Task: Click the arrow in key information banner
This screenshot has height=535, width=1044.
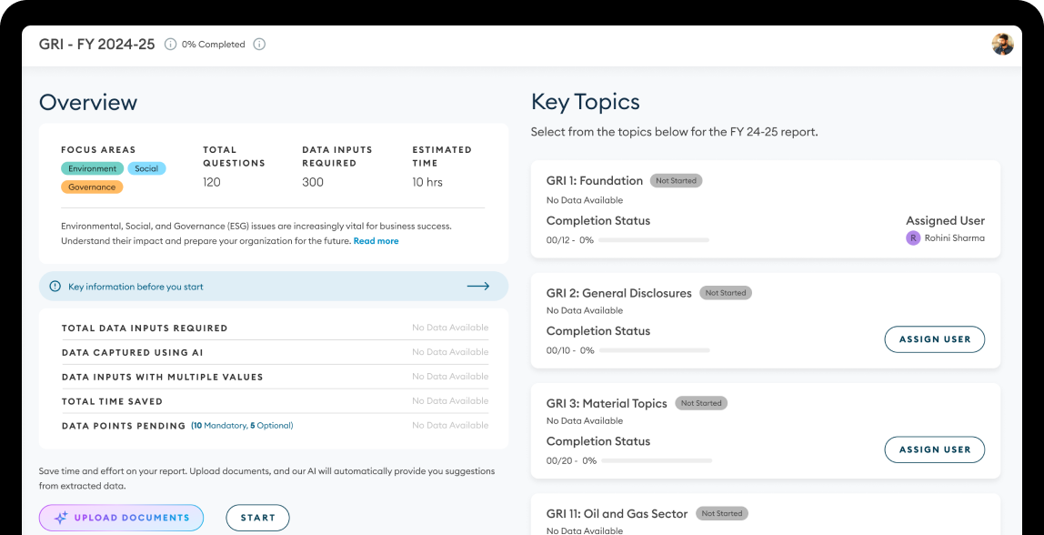Action: 478,287
